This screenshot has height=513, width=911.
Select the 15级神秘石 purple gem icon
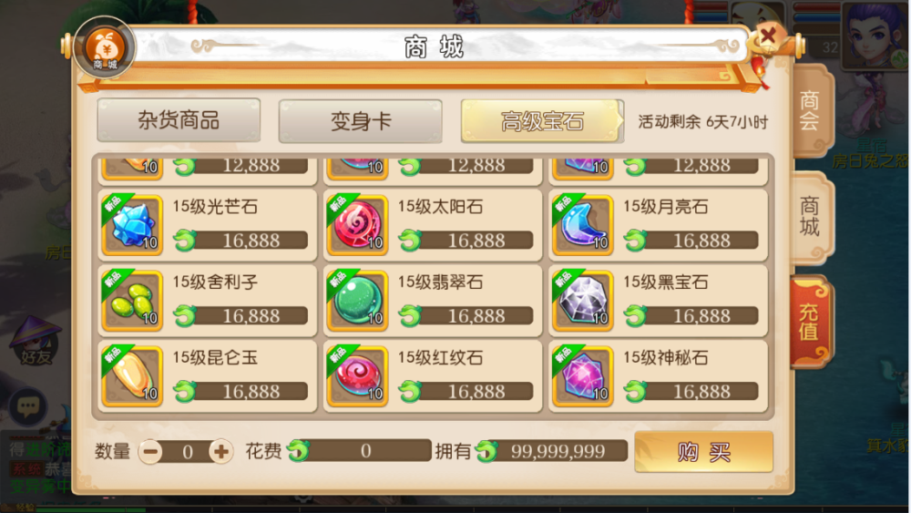point(583,376)
